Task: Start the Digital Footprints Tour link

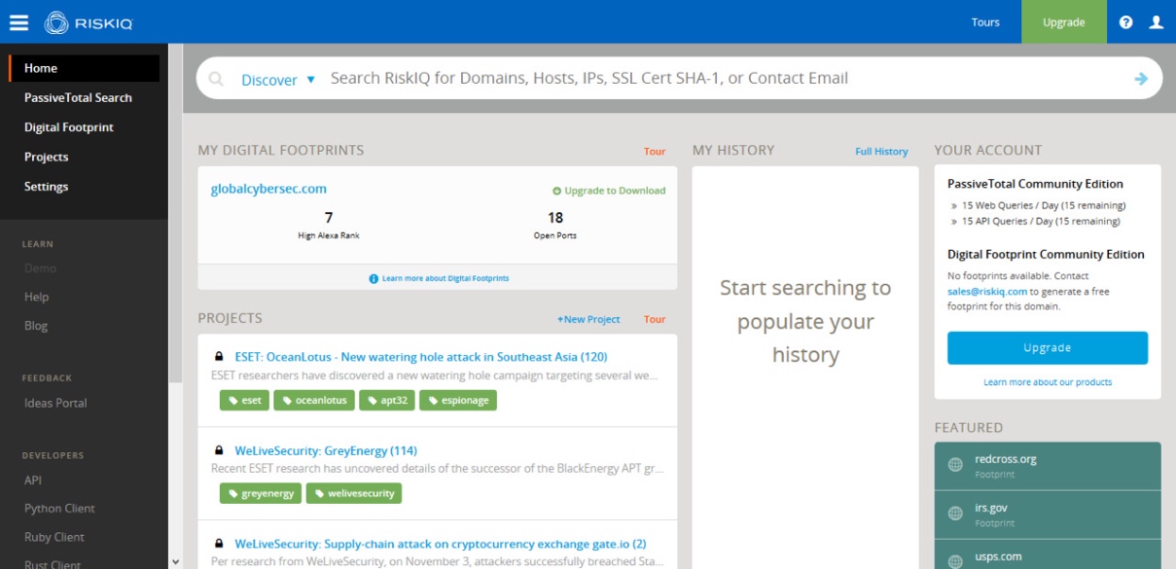Action: (x=655, y=152)
